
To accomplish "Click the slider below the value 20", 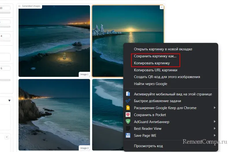I will pos(5,13).
